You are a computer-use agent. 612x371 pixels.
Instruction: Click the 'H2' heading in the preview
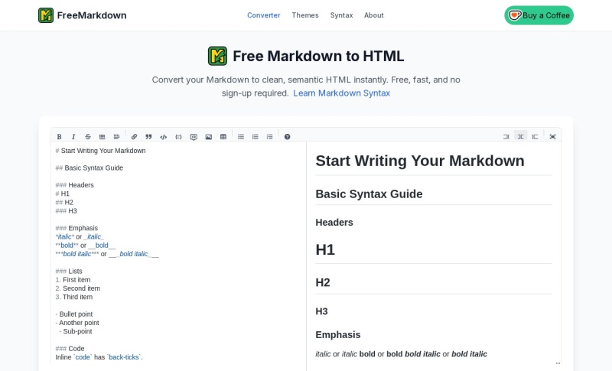pos(323,282)
